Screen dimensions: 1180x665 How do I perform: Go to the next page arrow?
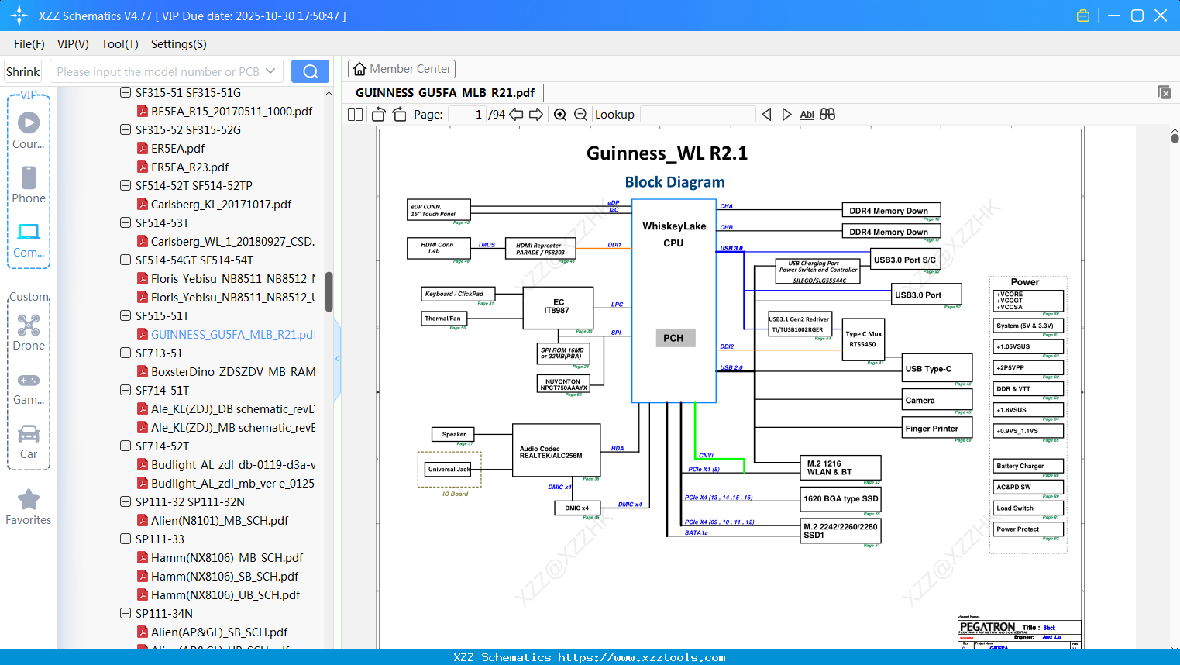pos(536,115)
